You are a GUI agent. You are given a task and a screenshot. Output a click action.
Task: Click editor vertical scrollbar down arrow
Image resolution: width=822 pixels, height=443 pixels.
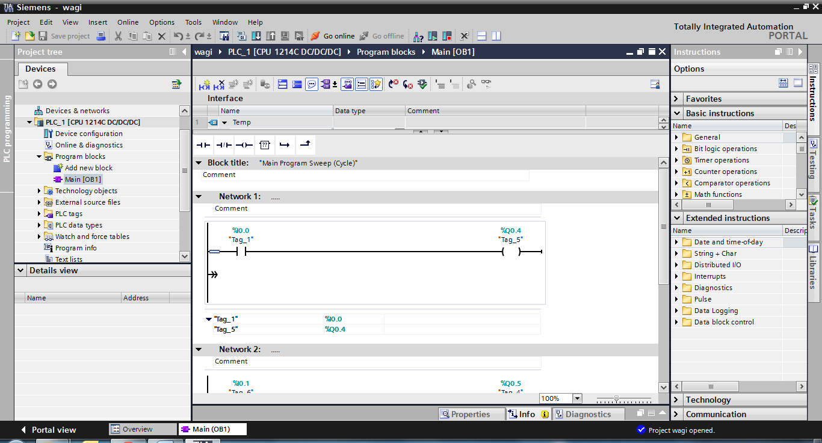coord(664,387)
